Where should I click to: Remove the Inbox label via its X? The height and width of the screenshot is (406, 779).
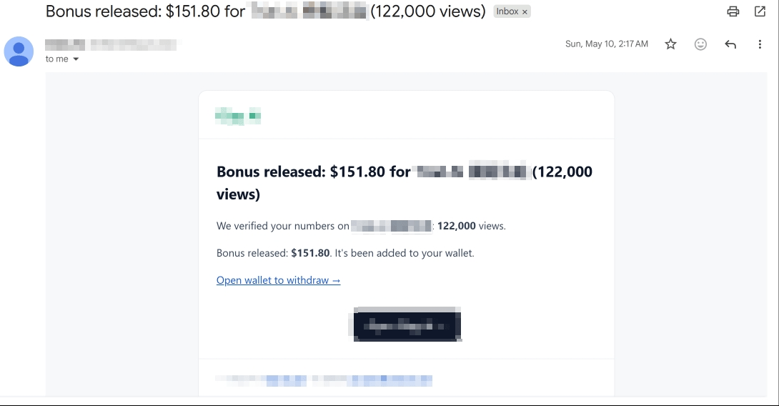point(525,12)
